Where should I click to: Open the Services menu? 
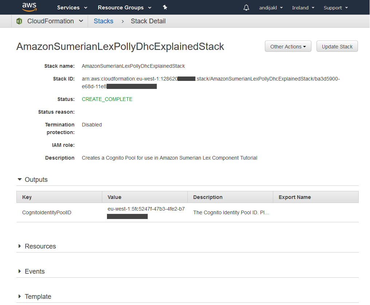72,8
